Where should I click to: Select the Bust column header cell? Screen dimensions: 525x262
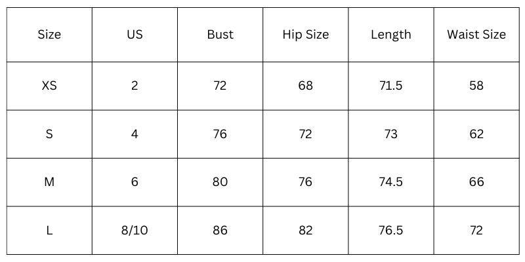[x=220, y=35]
